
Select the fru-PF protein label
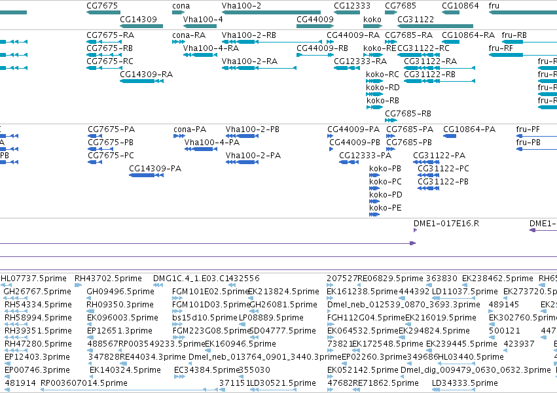coord(528,129)
